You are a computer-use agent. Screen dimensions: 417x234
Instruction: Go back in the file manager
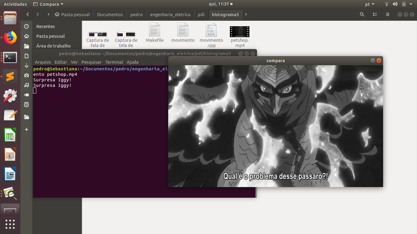(28, 14)
